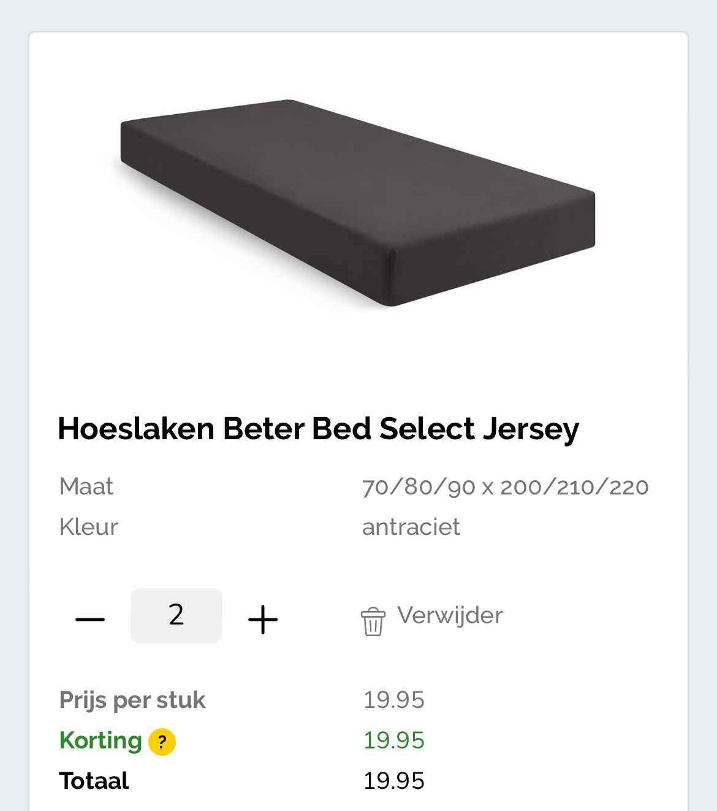This screenshot has width=717, height=811.
Task: Select the Maat value 70/80/90 x 200/210/220
Action: (506, 486)
